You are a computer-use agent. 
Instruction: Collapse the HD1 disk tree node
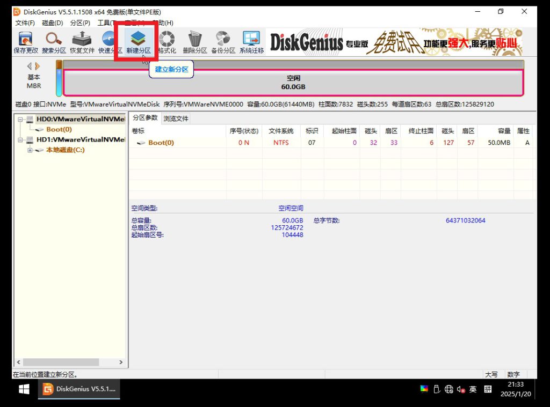[20, 140]
